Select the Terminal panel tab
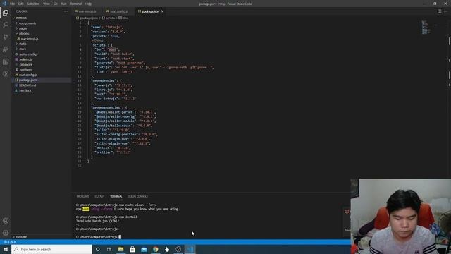This screenshot has height=254, width=451. tap(116, 196)
